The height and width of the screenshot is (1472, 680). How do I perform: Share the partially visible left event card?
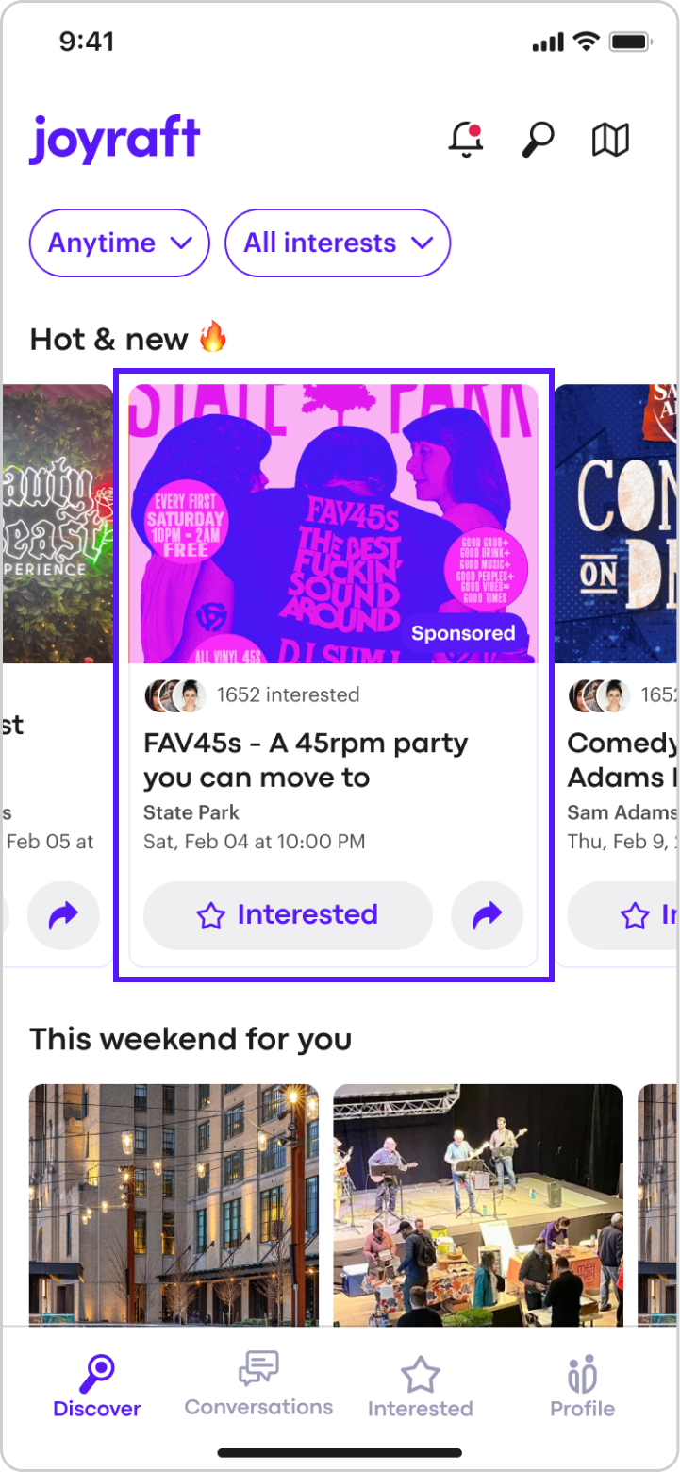coord(63,914)
